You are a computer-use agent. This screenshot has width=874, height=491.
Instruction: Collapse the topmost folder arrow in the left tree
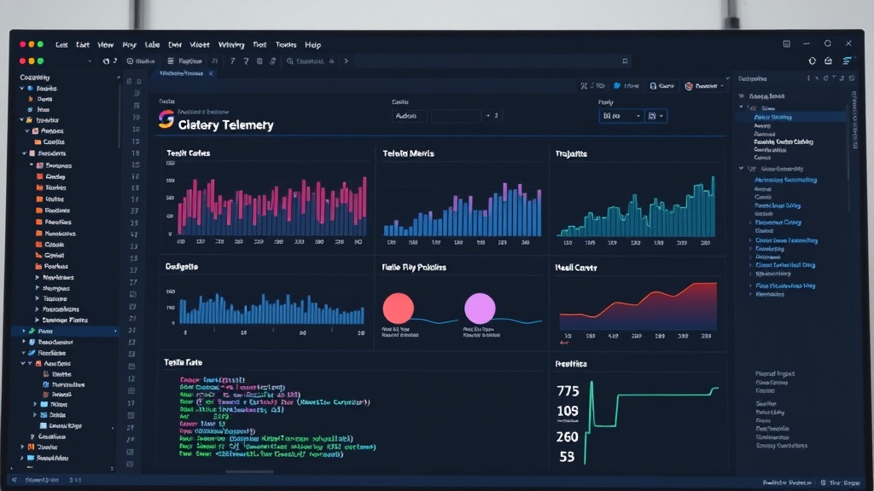[x=22, y=89]
